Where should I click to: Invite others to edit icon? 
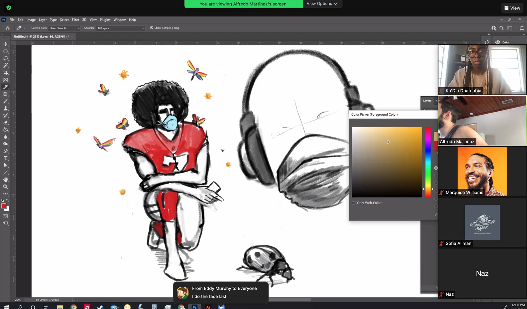coord(494,28)
